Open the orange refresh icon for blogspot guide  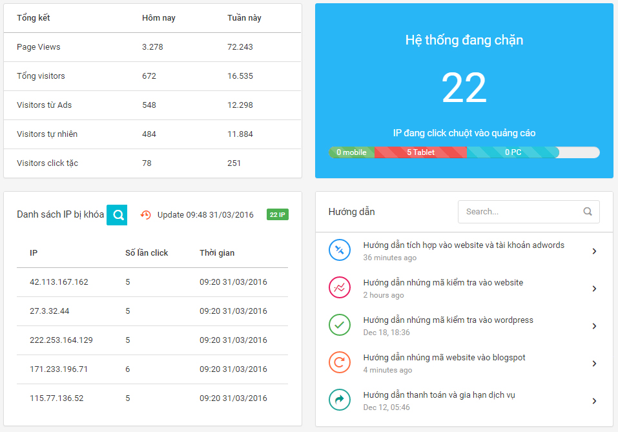339,362
